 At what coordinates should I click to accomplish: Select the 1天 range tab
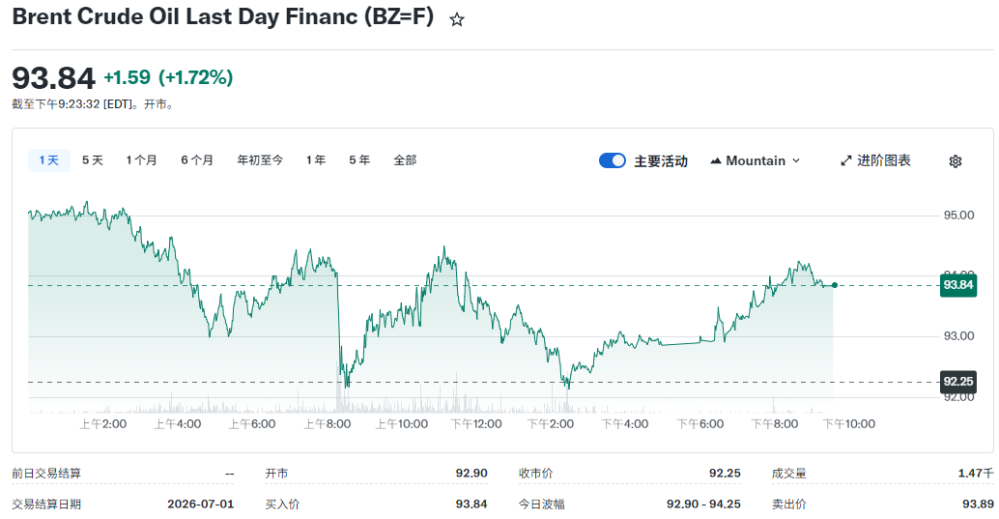(49, 160)
